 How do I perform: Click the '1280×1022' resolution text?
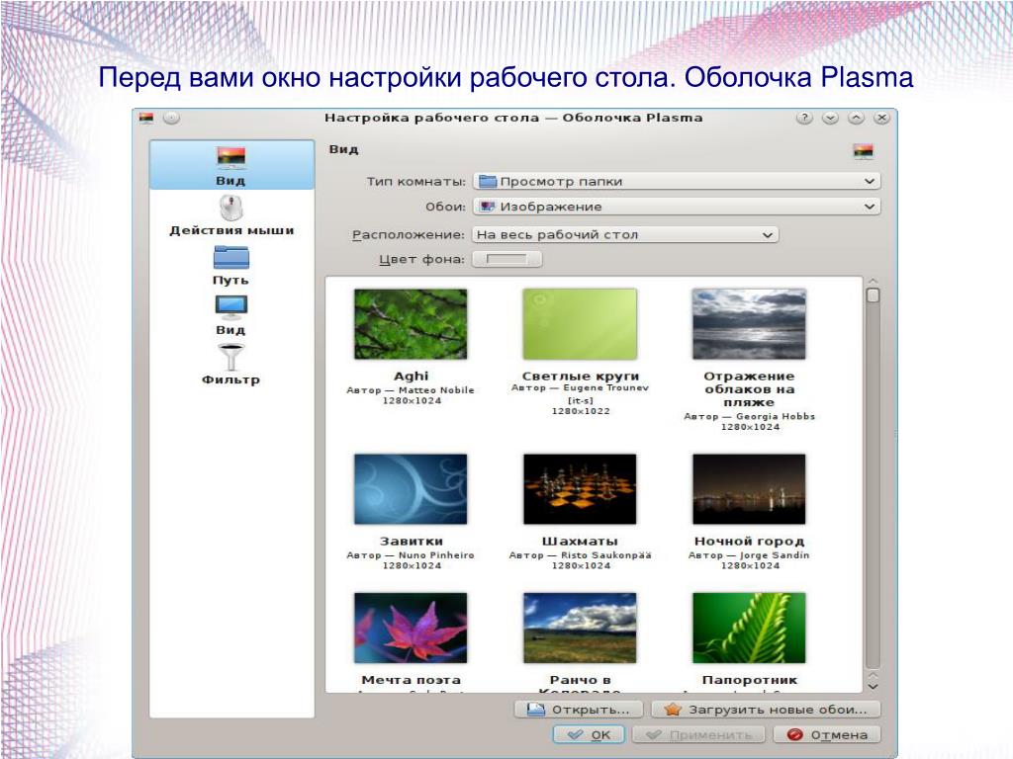coord(580,411)
